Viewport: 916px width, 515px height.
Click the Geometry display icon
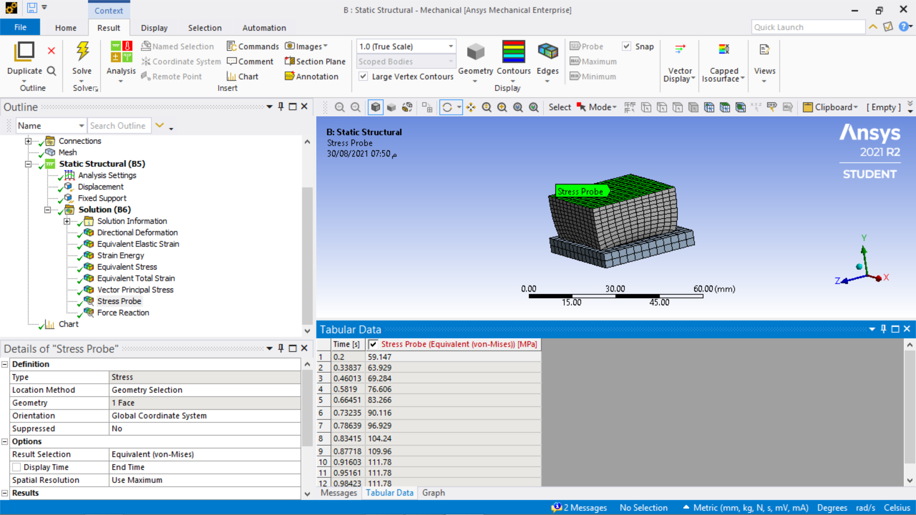point(475,52)
